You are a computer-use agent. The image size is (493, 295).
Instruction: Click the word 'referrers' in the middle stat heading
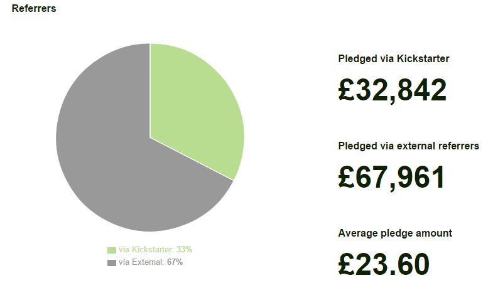coord(457,146)
